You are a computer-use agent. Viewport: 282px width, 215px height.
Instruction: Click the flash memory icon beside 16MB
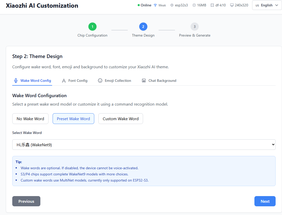click(x=194, y=5)
